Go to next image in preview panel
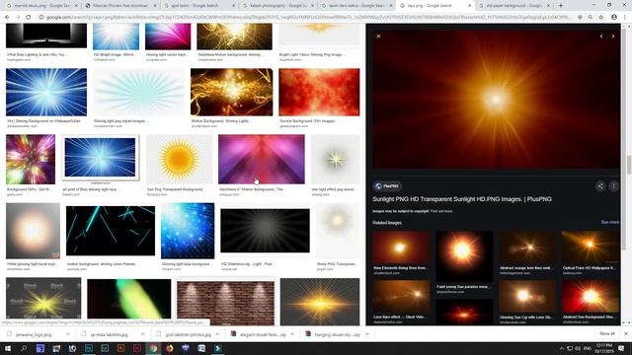This screenshot has height=355, width=632. (x=613, y=36)
